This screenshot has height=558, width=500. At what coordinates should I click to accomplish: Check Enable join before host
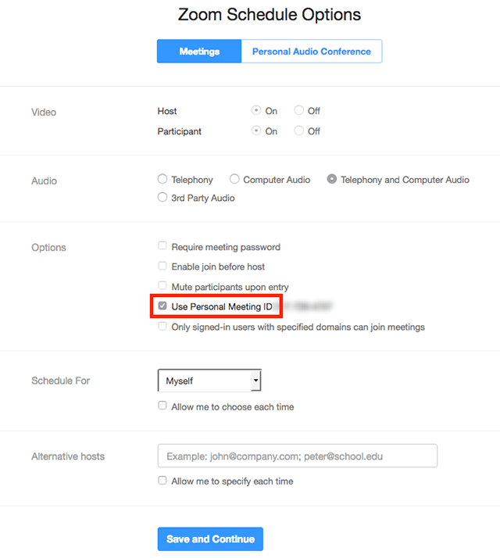(162, 266)
